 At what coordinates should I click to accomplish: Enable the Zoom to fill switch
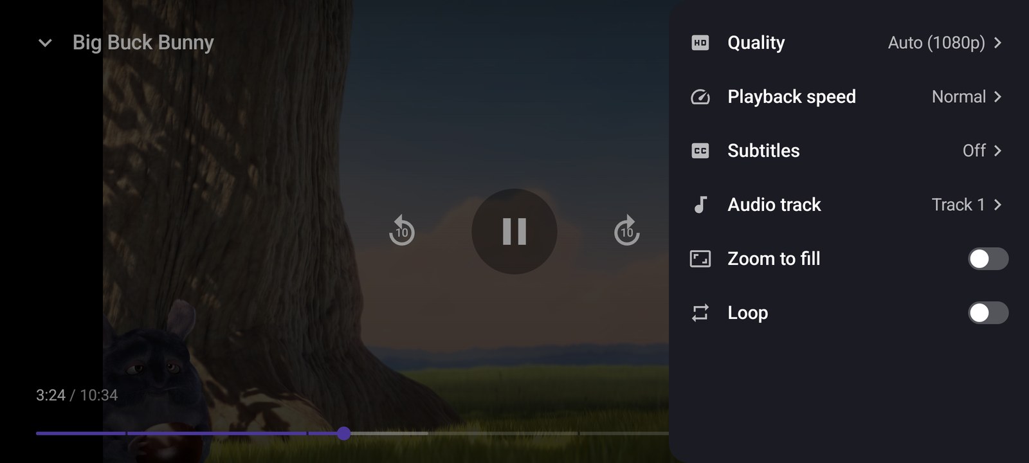tap(988, 259)
